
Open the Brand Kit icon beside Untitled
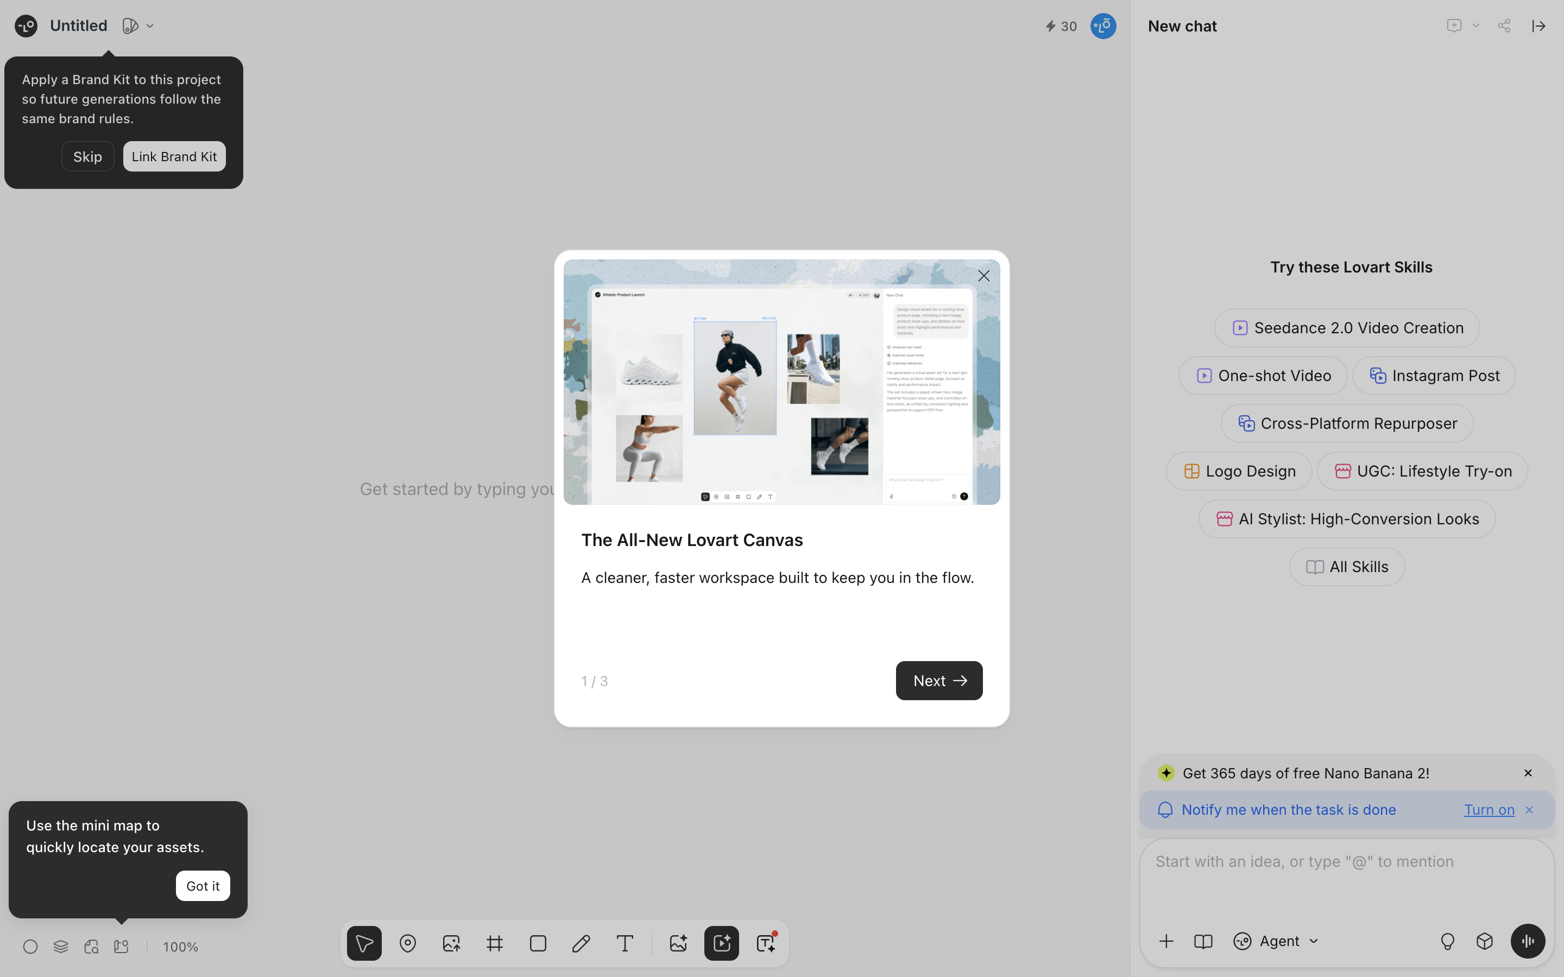(130, 26)
